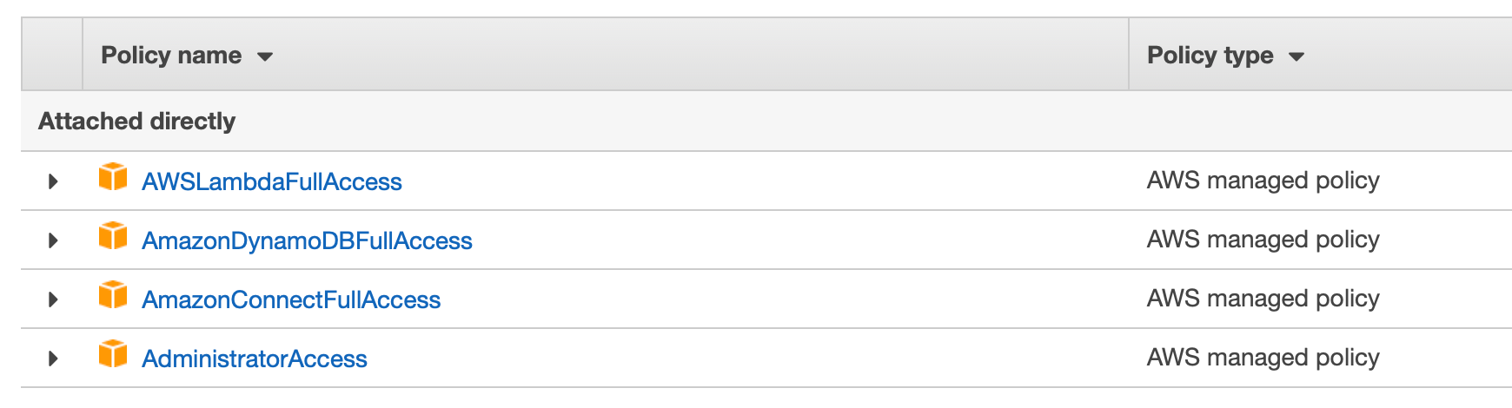Image resolution: width=1512 pixels, height=408 pixels.
Task: Select the orange cube icon for AmazonConnectFullAccess
Action: point(113,294)
